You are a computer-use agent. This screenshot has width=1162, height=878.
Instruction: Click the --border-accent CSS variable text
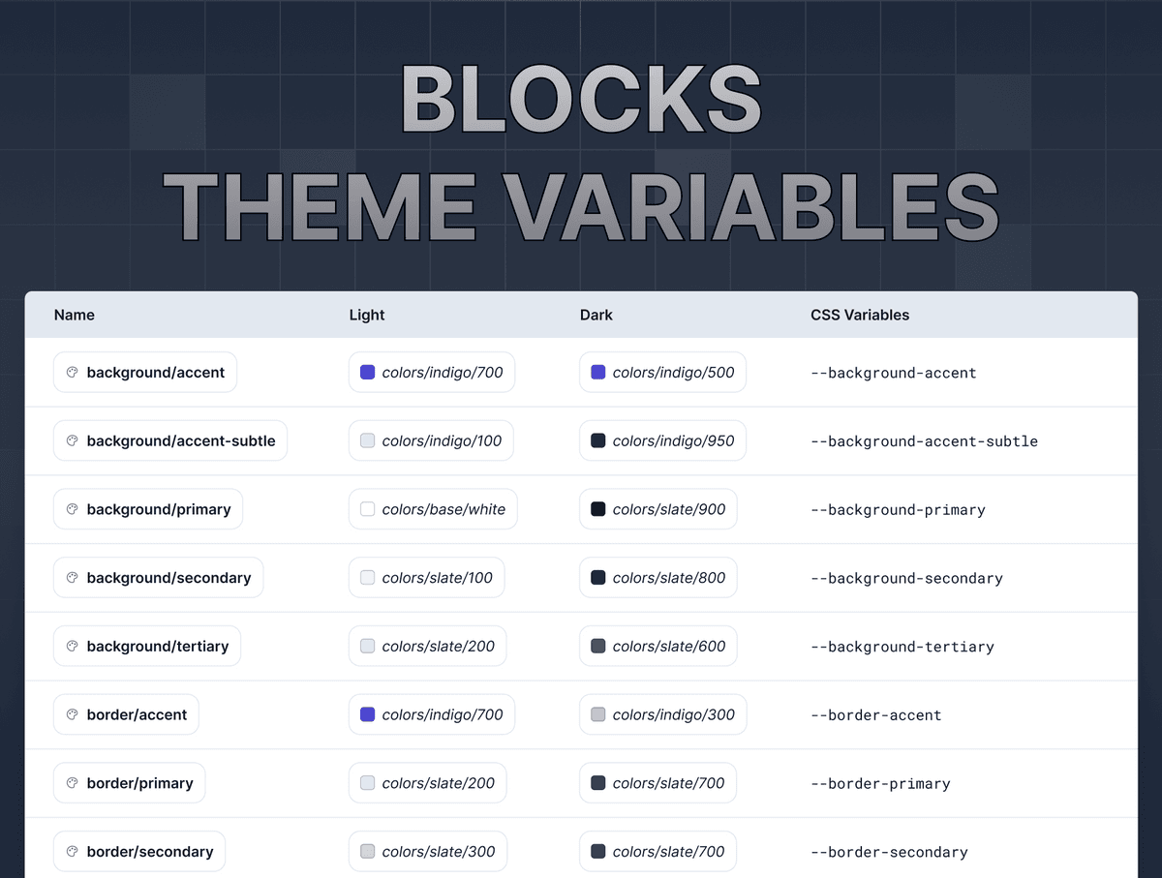(x=876, y=715)
